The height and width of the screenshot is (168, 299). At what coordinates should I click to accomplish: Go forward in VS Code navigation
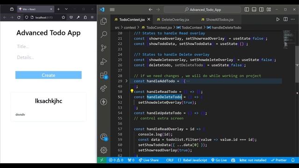click(x=158, y=9)
